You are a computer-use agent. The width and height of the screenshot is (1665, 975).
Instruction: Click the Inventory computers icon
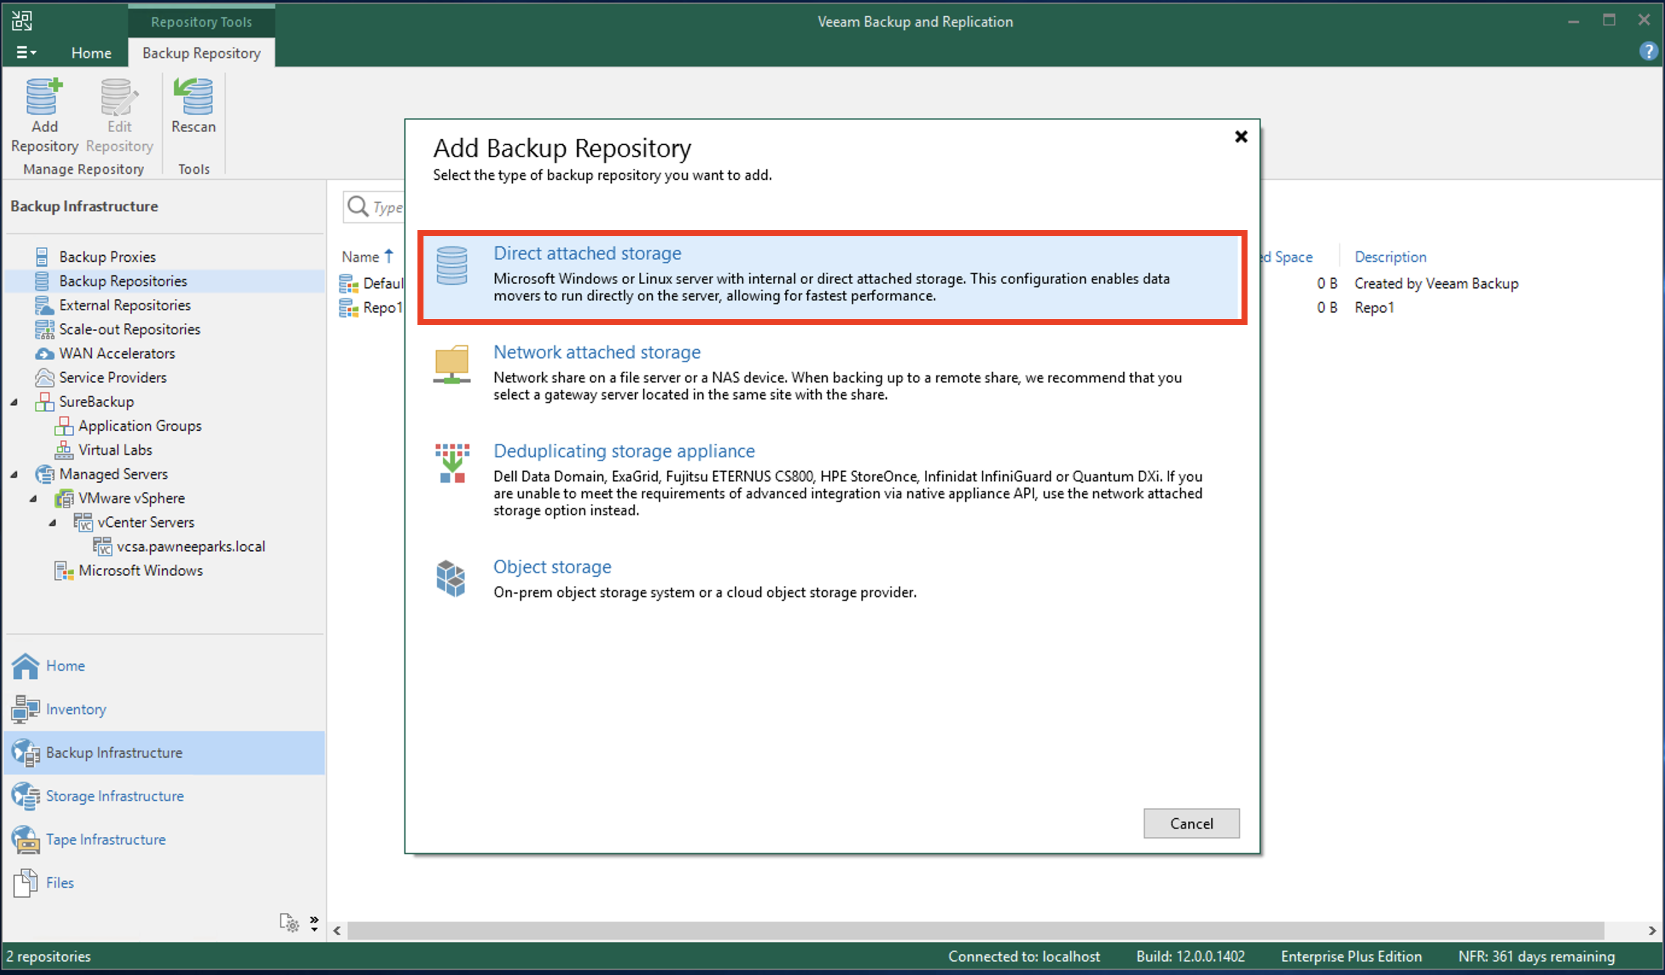26,710
